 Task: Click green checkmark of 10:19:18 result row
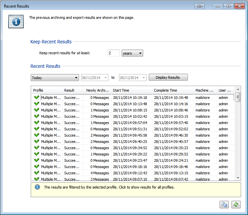click(36, 98)
